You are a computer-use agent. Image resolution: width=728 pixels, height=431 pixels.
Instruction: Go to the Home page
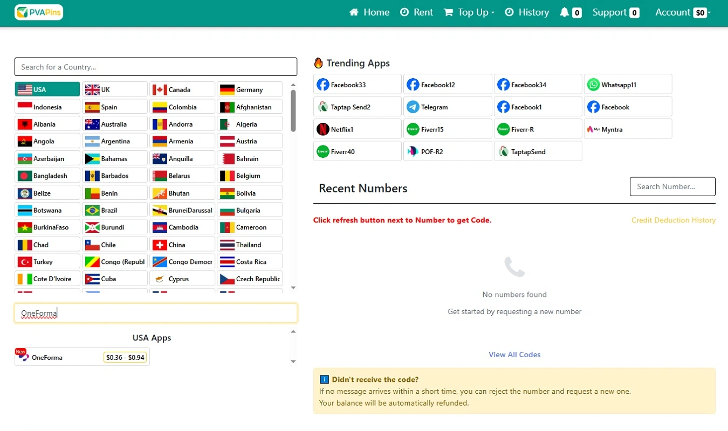coord(369,12)
